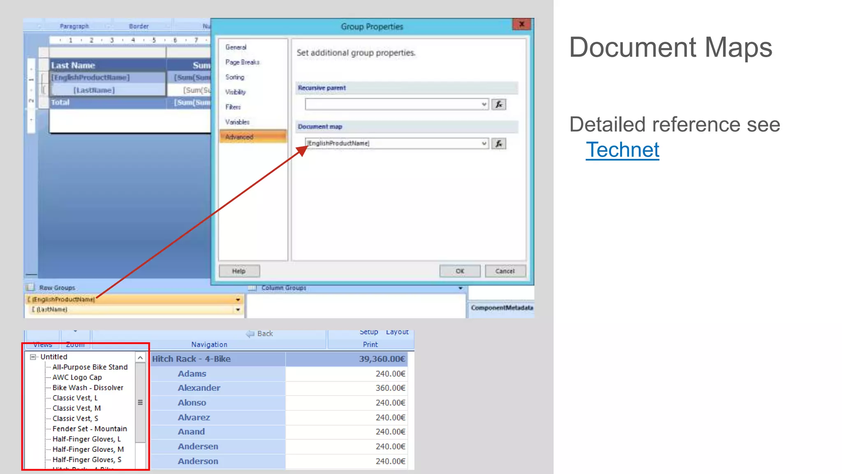
Task: Select the Sorting page
Action: pyautogui.click(x=235, y=77)
